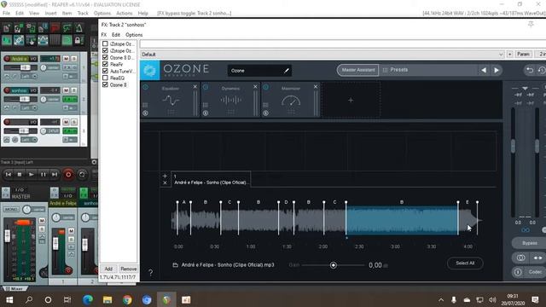Toggle the Maximizer module power icon
The image size is (546, 307).
click(x=266, y=87)
